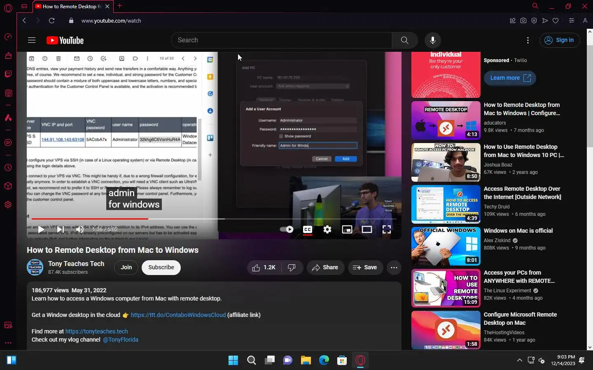
Task: Show hidden system tray icons chevron
Action: tap(520, 360)
